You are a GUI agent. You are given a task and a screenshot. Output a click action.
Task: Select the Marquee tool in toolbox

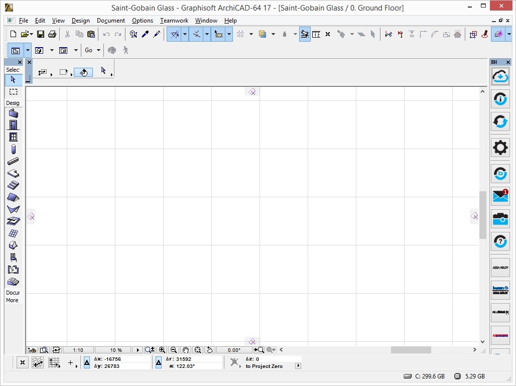[13, 92]
